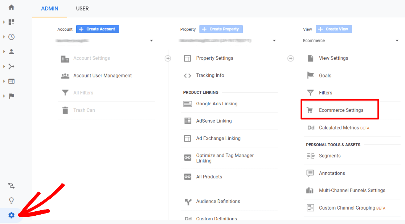Open Customization dashboard icon in sidebar
The width and height of the screenshot is (405, 224).
coord(11,22)
